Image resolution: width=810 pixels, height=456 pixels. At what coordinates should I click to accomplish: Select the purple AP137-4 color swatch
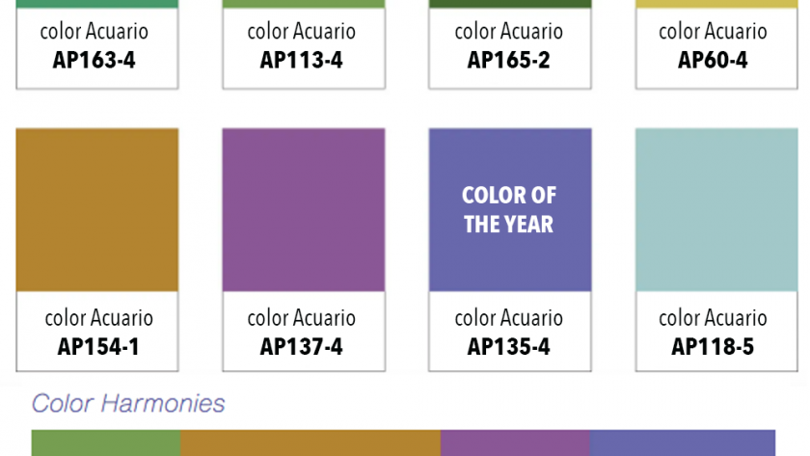[304, 209]
